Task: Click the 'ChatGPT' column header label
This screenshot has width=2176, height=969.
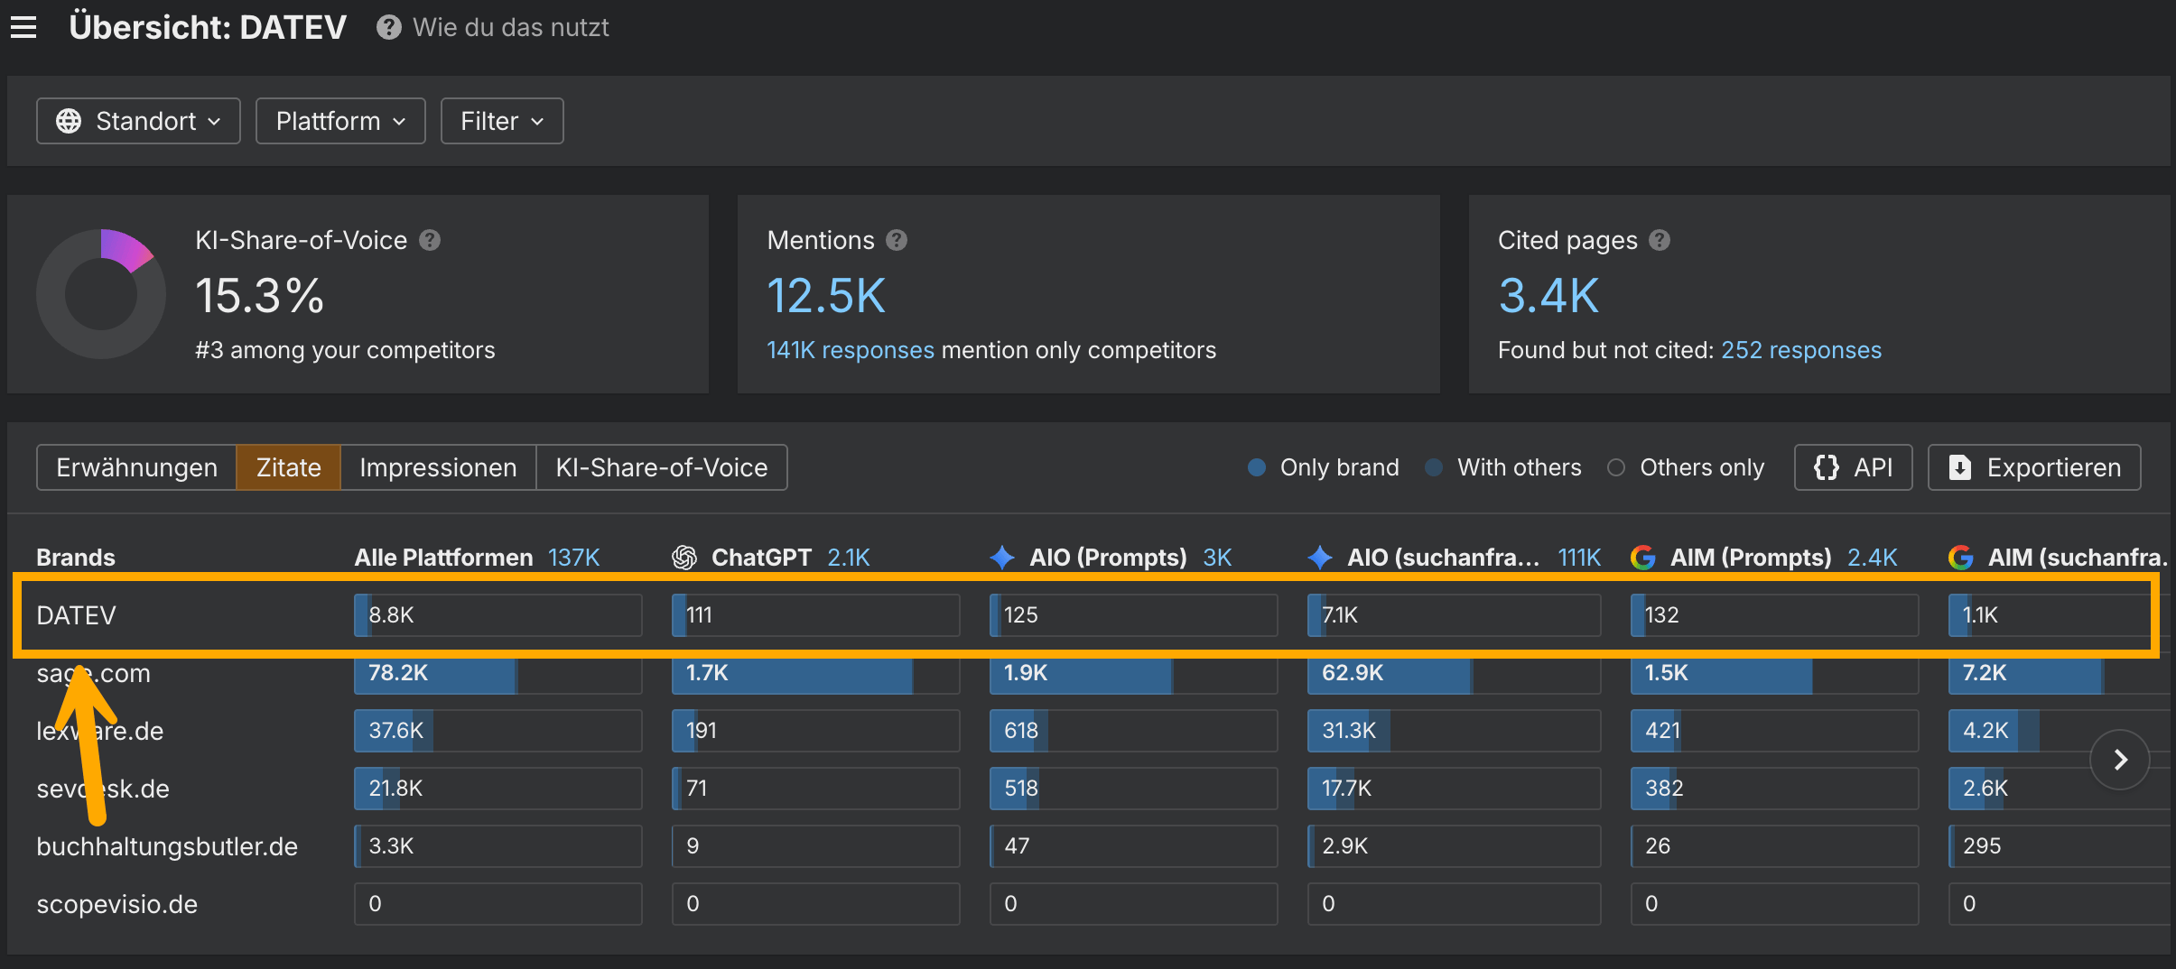Action: (x=761, y=558)
